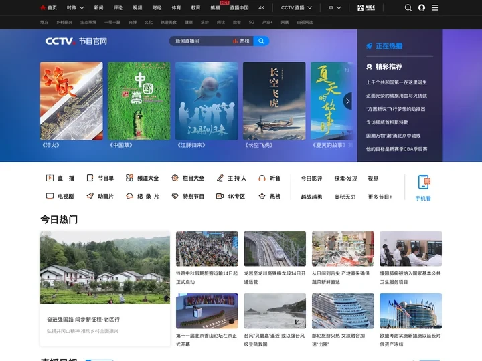Screen dimensions: 482x361
Task: Click the 主持人 microphone icon
Action: click(220, 178)
